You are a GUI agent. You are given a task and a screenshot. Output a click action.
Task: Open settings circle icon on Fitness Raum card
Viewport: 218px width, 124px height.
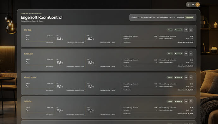tap(186, 78)
